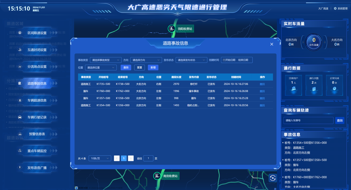Screen dimensions: 351x190
Task: Click the 修栏杆 publish content cell
Action: click(194, 84)
